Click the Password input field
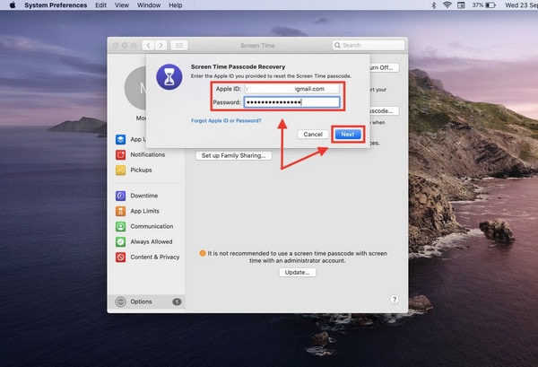538x367 pixels. coord(291,102)
